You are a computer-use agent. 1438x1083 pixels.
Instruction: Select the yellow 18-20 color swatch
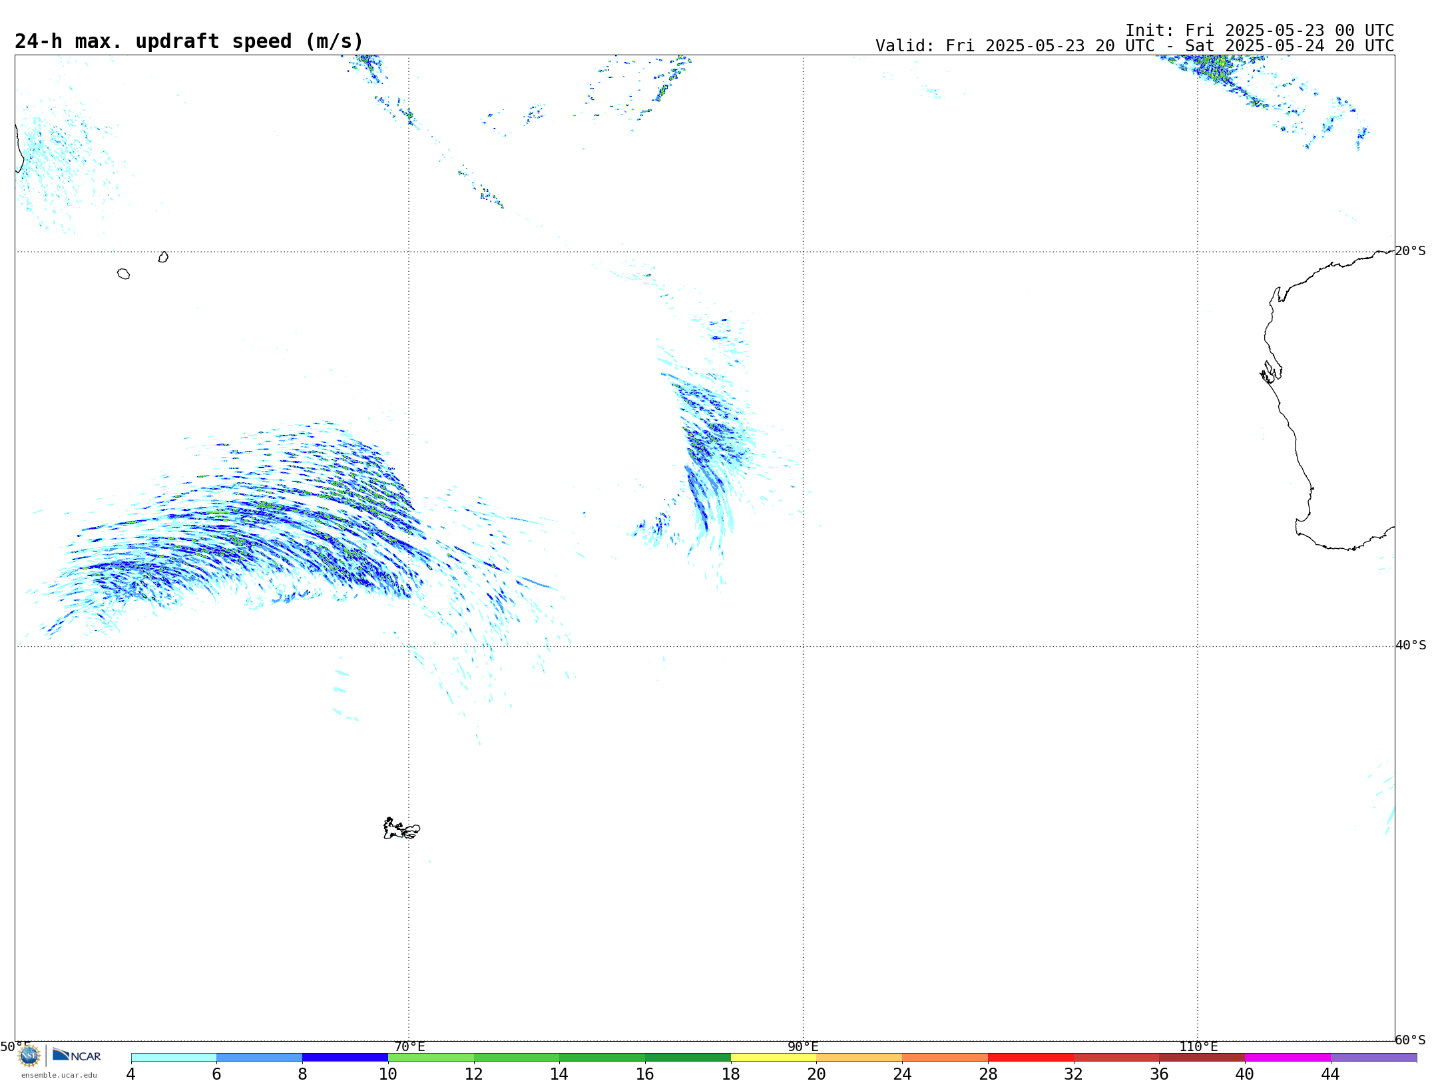(x=774, y=1058)
